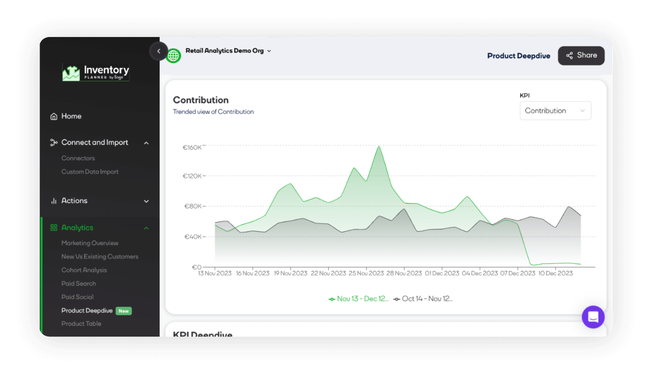Open Marketing Overview in the sidebar

pos(90,243)
